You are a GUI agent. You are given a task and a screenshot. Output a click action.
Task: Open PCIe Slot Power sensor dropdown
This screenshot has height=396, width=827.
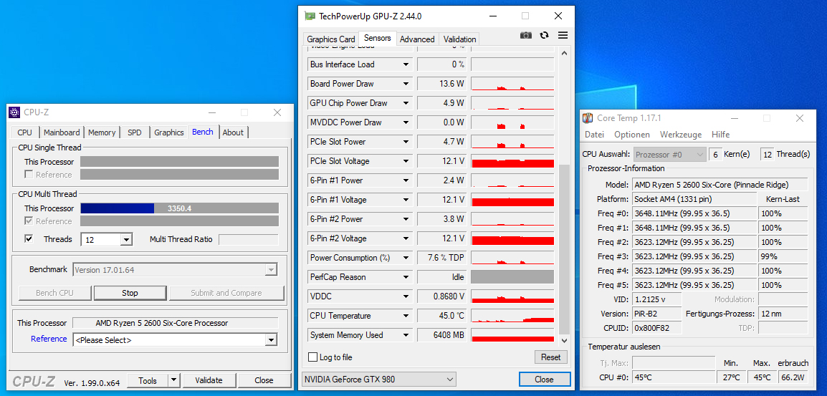tap(406, 142)
